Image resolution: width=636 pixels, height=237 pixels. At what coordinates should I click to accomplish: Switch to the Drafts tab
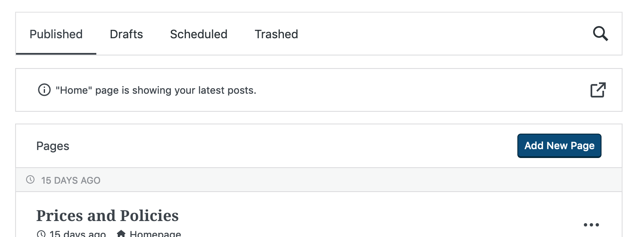[x=126, y=34]
